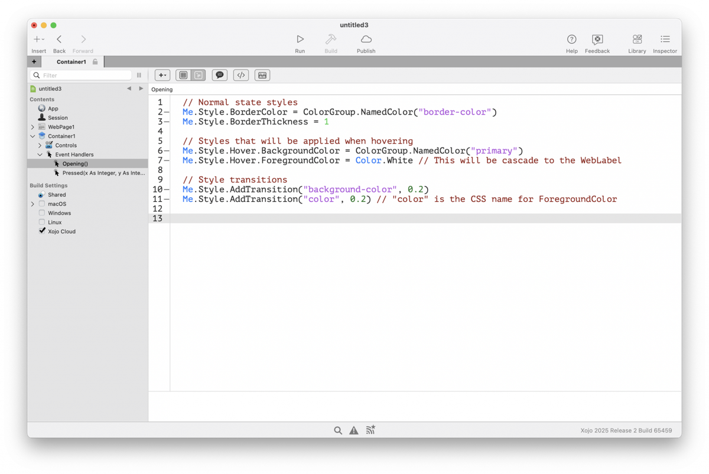Click the Xojo 2025 Release 2 version text
The width and height of the screenshot is (709, 474).
click(x=626, y=431)
